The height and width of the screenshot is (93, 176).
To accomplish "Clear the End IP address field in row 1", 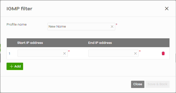I will coord(135,53).
